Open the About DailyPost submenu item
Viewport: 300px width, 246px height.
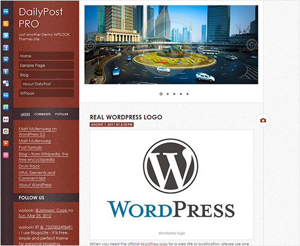[47, 84]
